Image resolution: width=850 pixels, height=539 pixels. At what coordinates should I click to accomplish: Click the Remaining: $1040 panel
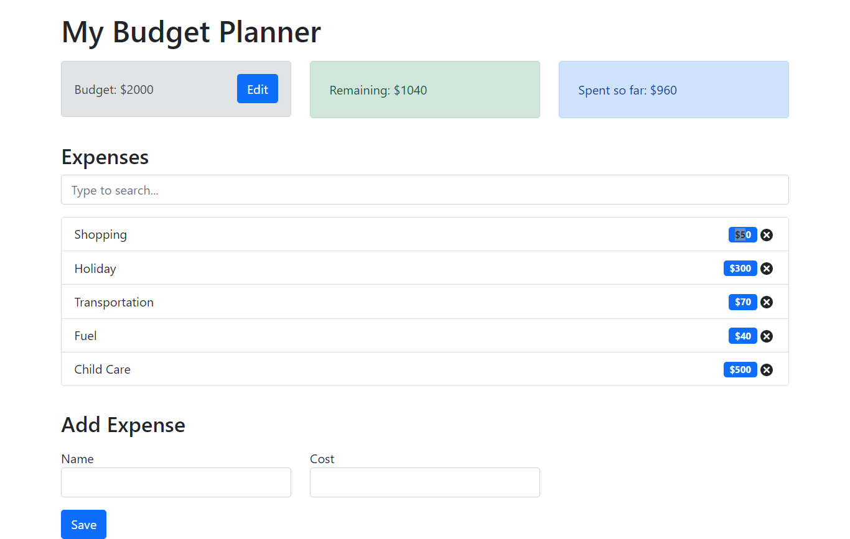tap(425, 90)
